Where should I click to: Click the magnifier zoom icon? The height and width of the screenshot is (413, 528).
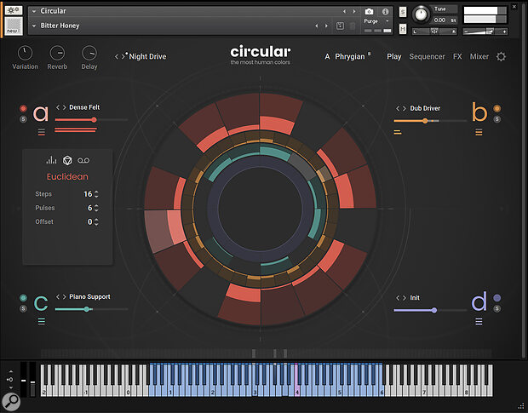pyautogui.click(x=11, y=402)
